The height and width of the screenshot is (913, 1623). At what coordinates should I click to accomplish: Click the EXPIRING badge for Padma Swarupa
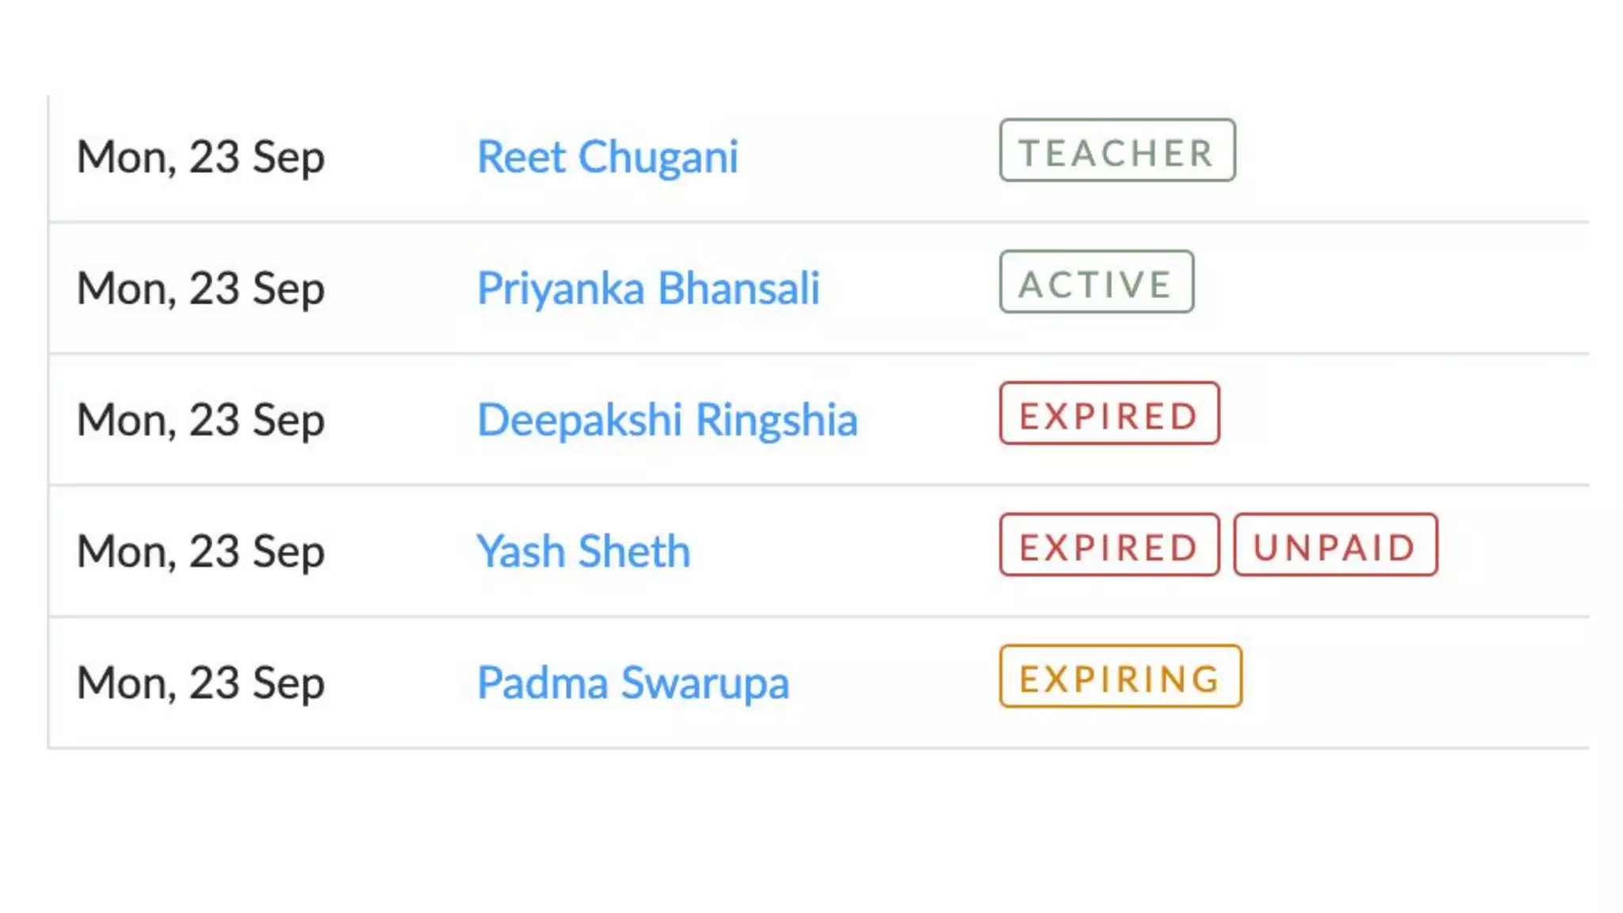[x=1121, y=677]
